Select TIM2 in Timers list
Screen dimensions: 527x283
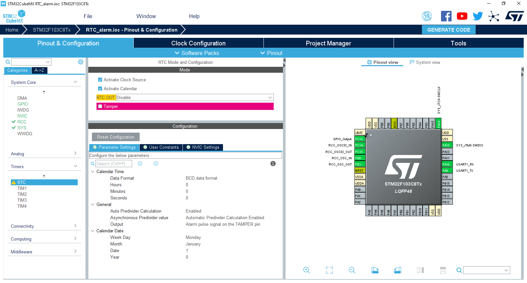(22, 194)
